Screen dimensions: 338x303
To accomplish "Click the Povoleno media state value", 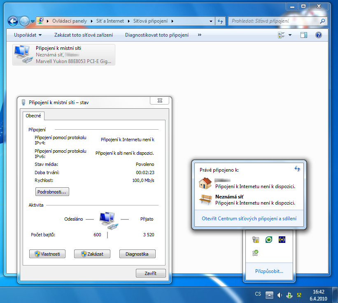I will (145, 164).
